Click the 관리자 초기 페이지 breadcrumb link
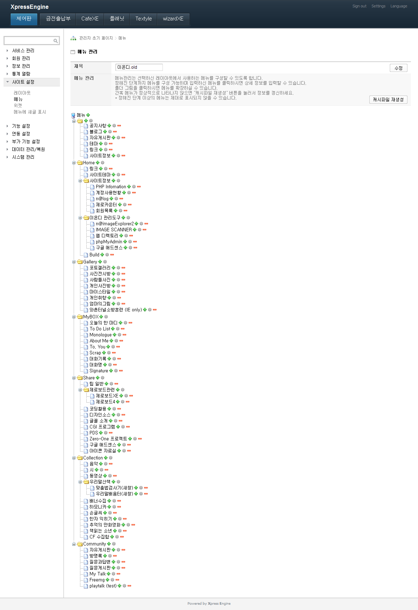418x610 pixels. (x=96, y=38)
